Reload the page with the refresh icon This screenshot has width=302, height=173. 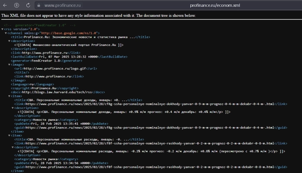(28, 6)
